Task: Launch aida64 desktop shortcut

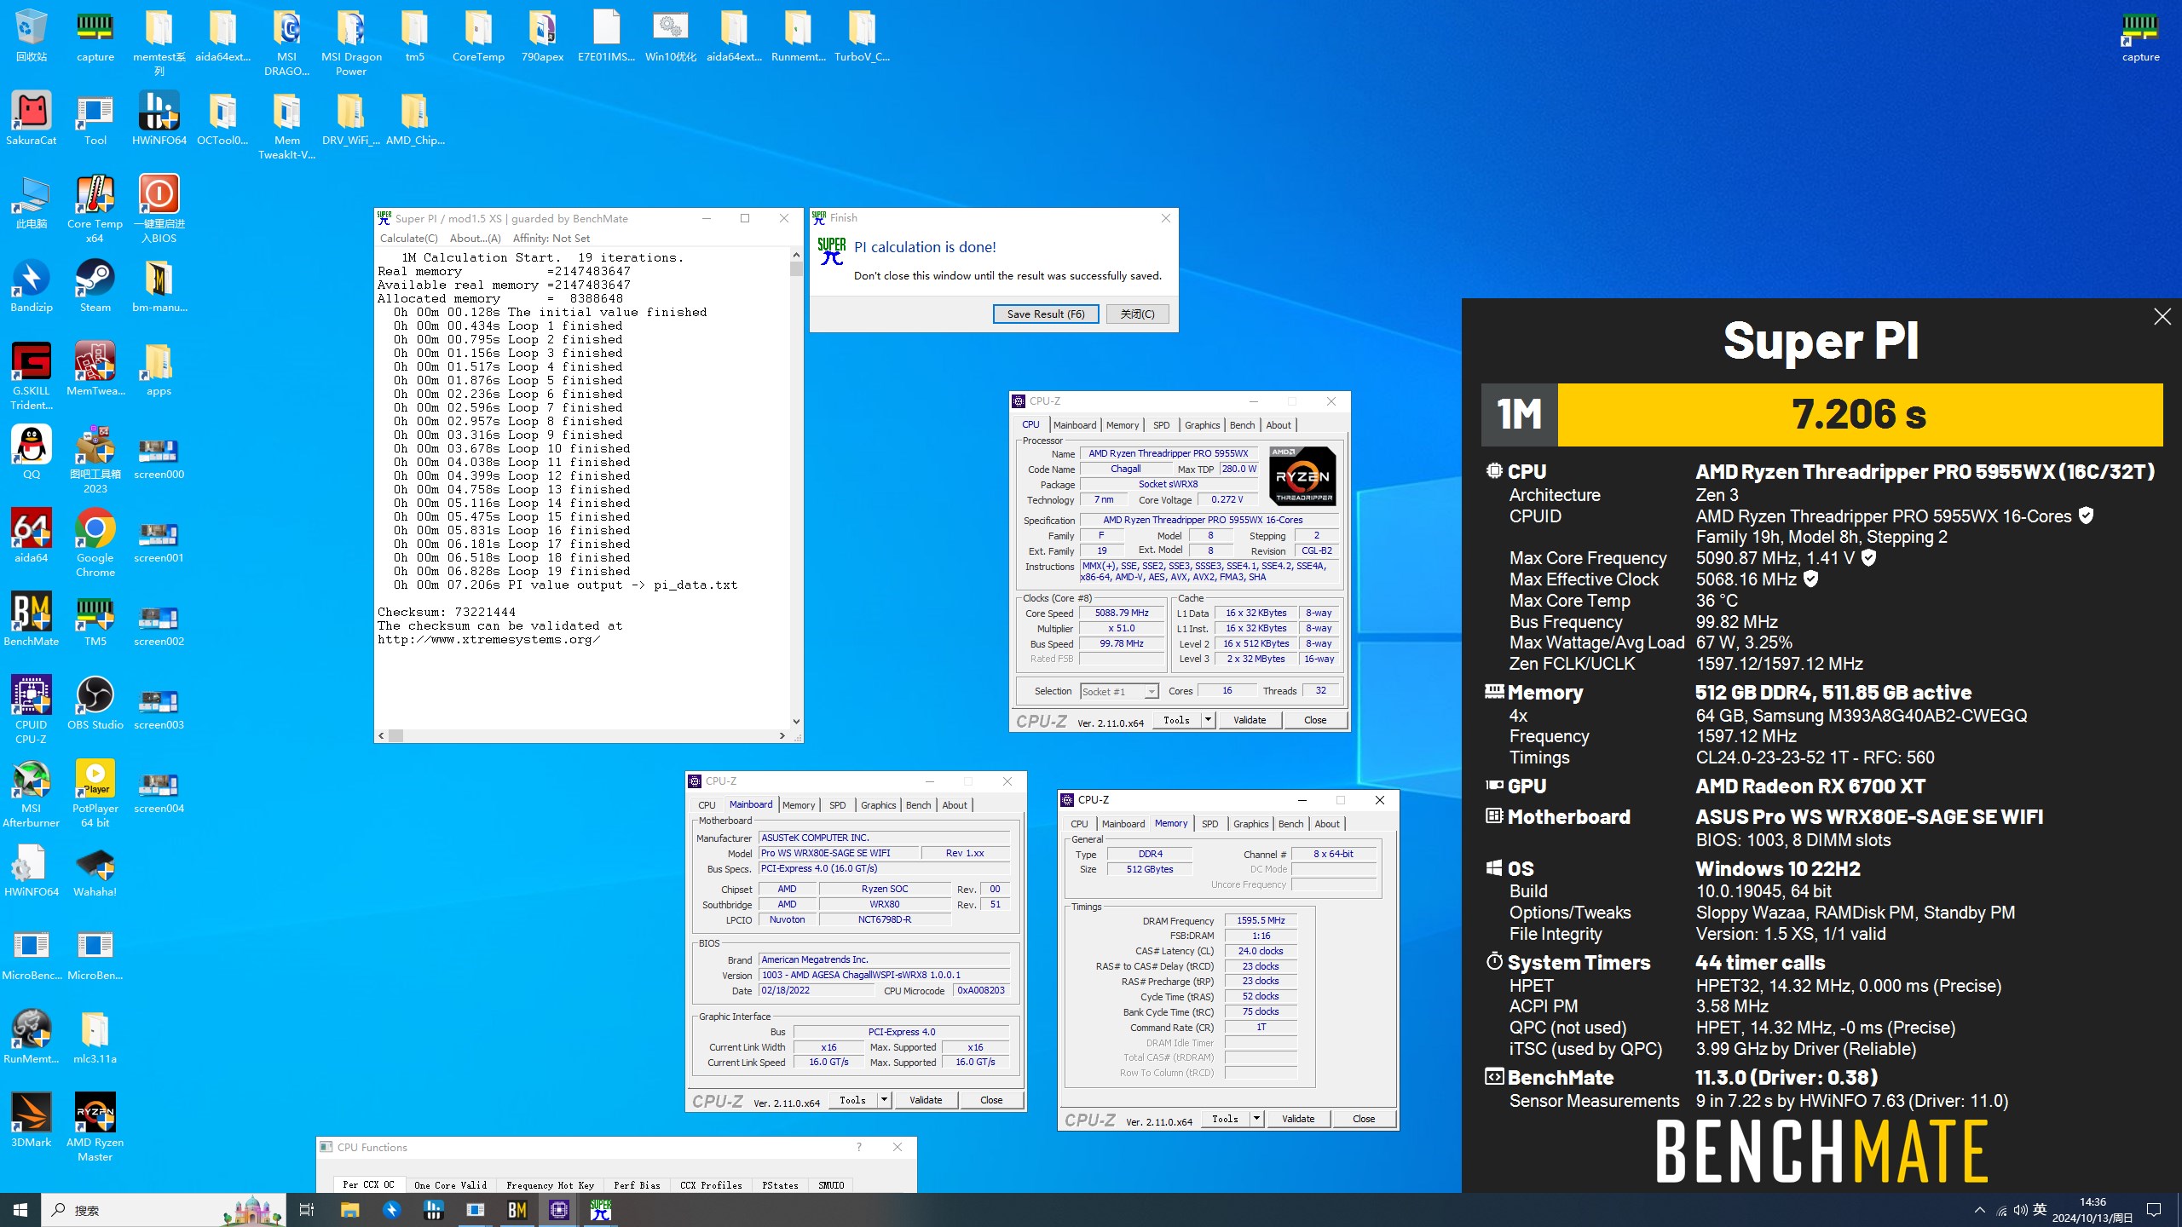Action: click(32, 537)
